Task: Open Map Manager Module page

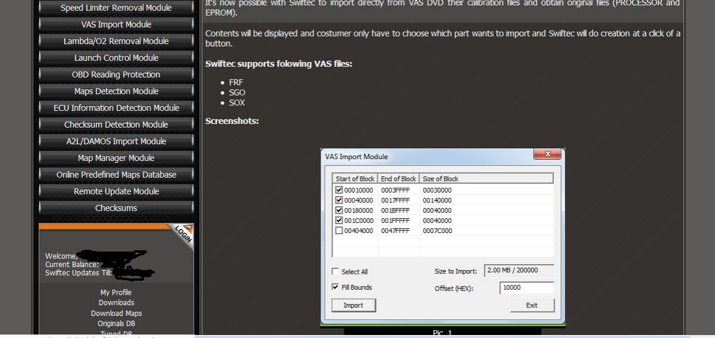Action: (116, 158)
